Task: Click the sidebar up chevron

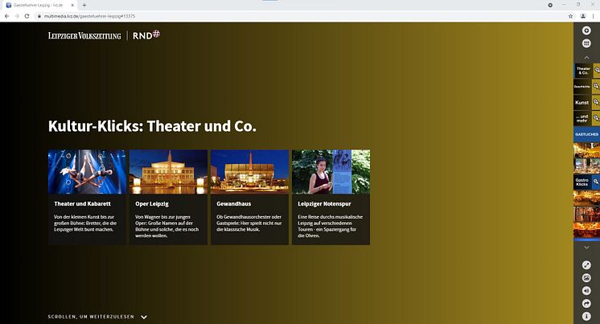Action: pyautogui.click(x=586, y=57)
